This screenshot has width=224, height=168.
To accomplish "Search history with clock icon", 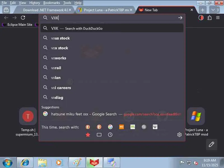I will point(110,135).
